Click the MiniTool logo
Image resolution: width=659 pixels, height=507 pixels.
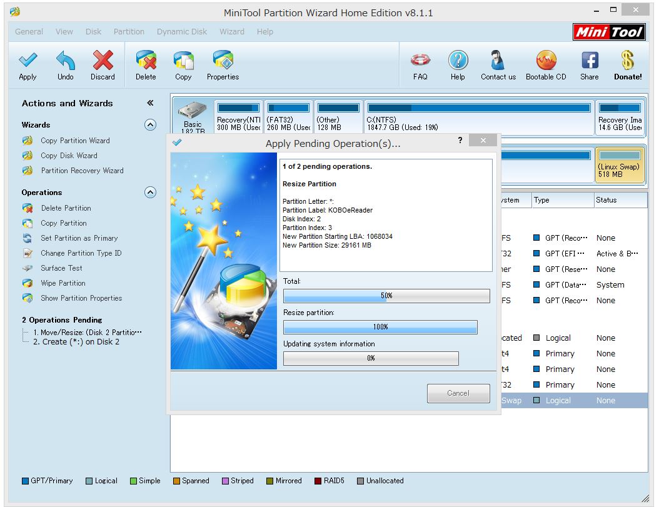(609, 32)
